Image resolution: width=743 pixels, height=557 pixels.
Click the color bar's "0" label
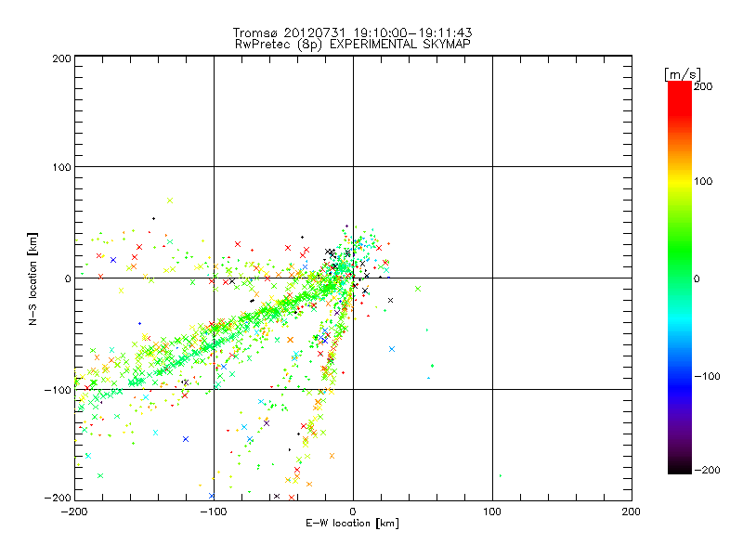[x=697, y=278]
